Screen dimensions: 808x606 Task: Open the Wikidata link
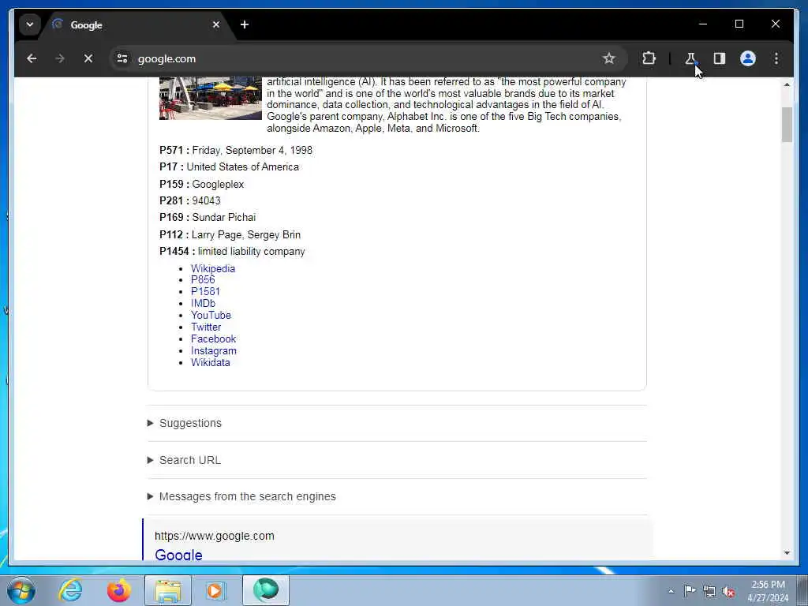tap(210, 363)
